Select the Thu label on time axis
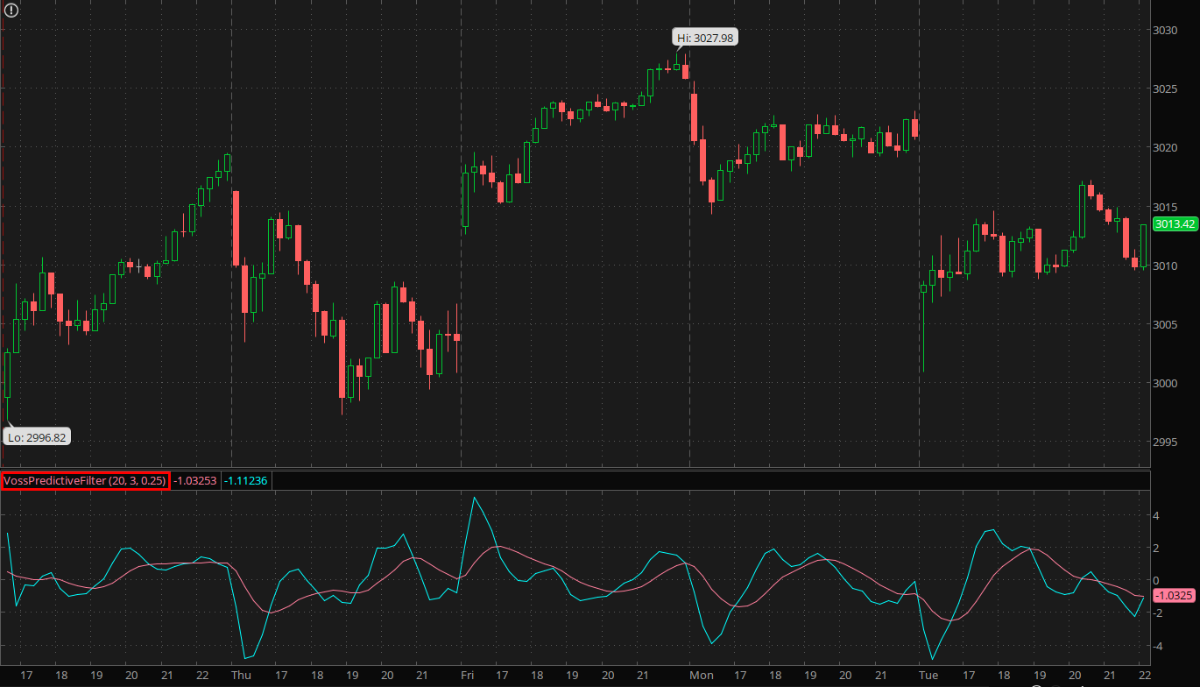 pyautogui.click(x=241, y=676)
